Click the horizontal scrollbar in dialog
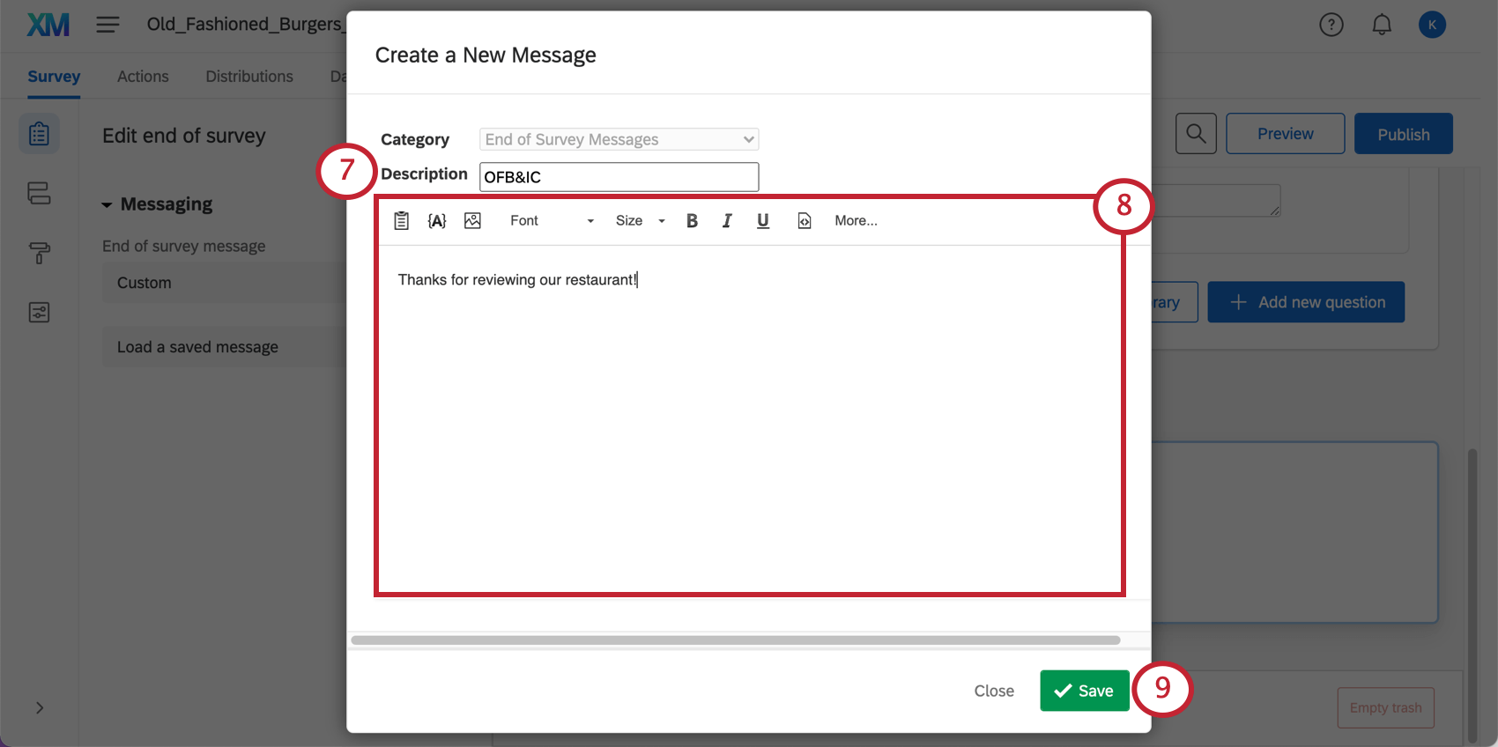This screenshot has height=747, width=1498. tap(735, 640)
